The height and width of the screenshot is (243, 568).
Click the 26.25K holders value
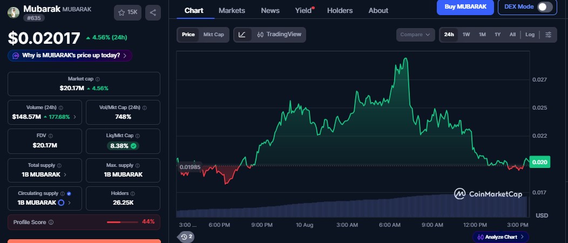pyautogui.click(x=123, y=203)
